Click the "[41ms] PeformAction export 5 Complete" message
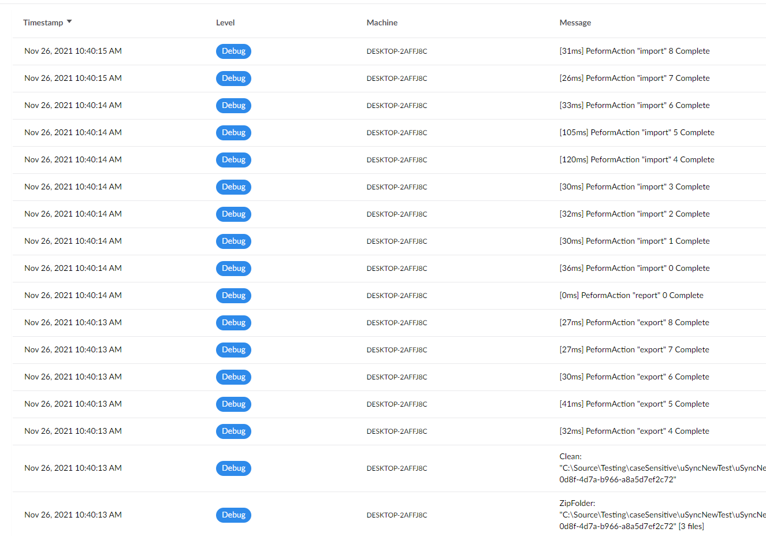The height and width of the screenshot is (536, 766). pos(634,404)
